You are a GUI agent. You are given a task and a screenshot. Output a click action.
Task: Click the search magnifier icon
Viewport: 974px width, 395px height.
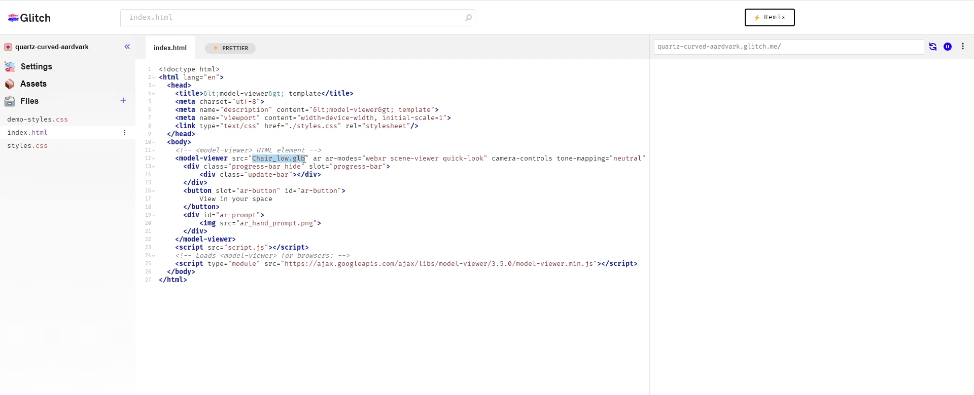point(468,18)
